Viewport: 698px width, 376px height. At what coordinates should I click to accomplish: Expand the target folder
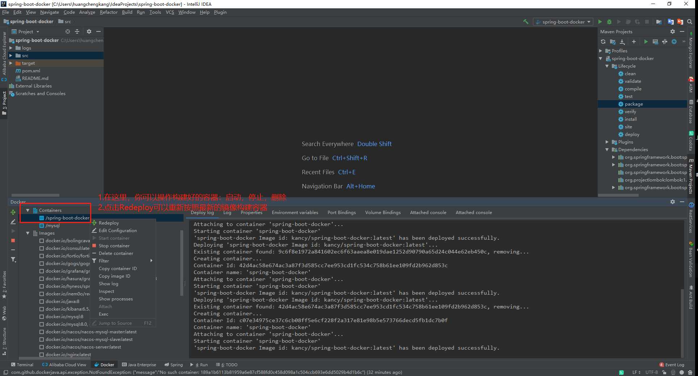[x=11, y=63]
